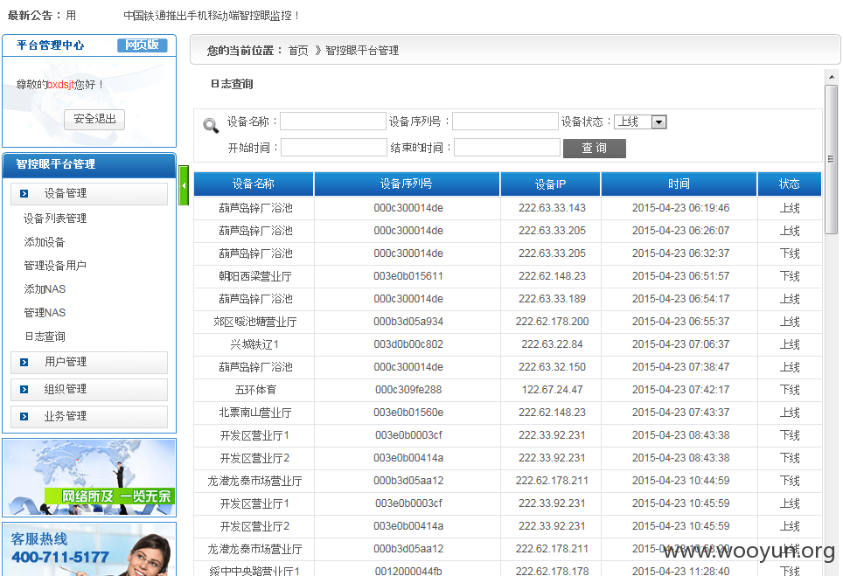Click the 客服热线 400-711-5177 banner
Image resolution: width=843 pixels, height=576 pixels.
[89, 549]
